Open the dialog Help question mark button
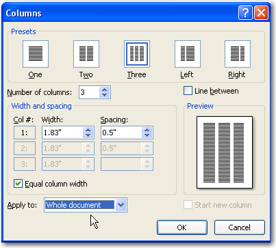Viewport: 276px width, 248px height. (245, 13)
